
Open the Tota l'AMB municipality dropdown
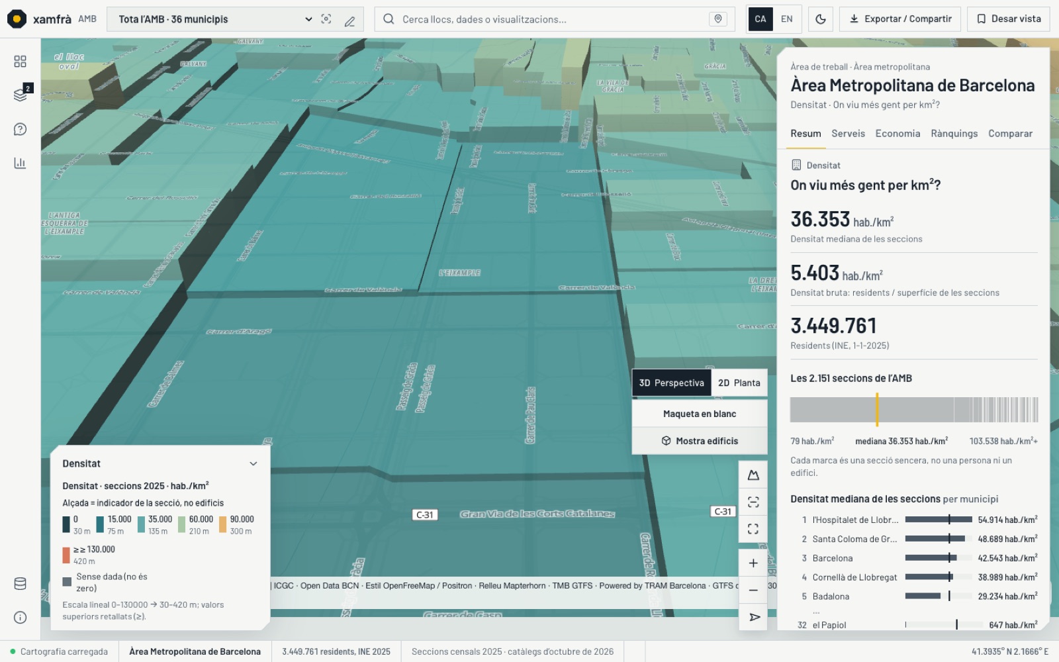(215, 19)
